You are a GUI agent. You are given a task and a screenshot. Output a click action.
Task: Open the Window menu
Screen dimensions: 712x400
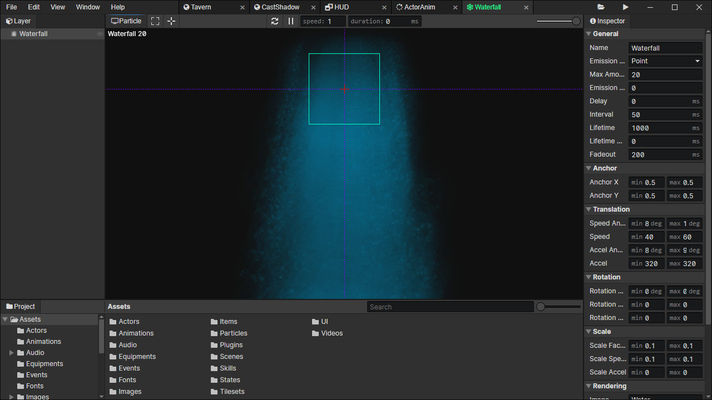(87, 7)
